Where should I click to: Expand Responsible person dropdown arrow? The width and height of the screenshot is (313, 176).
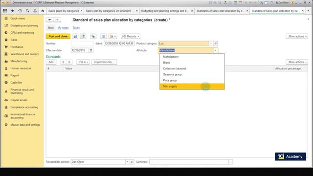(x=127, y=162)
